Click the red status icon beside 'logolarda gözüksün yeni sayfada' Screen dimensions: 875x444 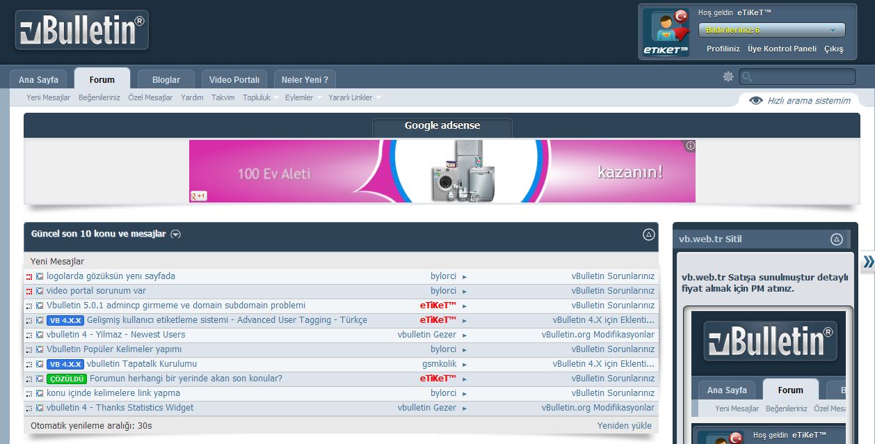(29, 277)
